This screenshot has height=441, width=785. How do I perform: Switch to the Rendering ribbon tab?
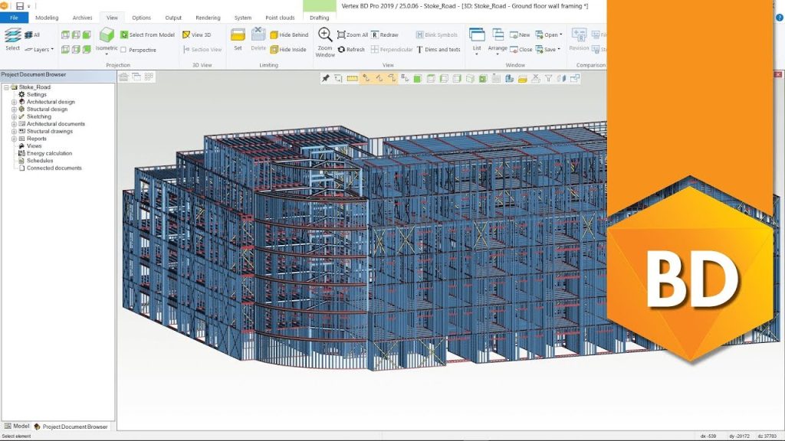click(208, 18)
